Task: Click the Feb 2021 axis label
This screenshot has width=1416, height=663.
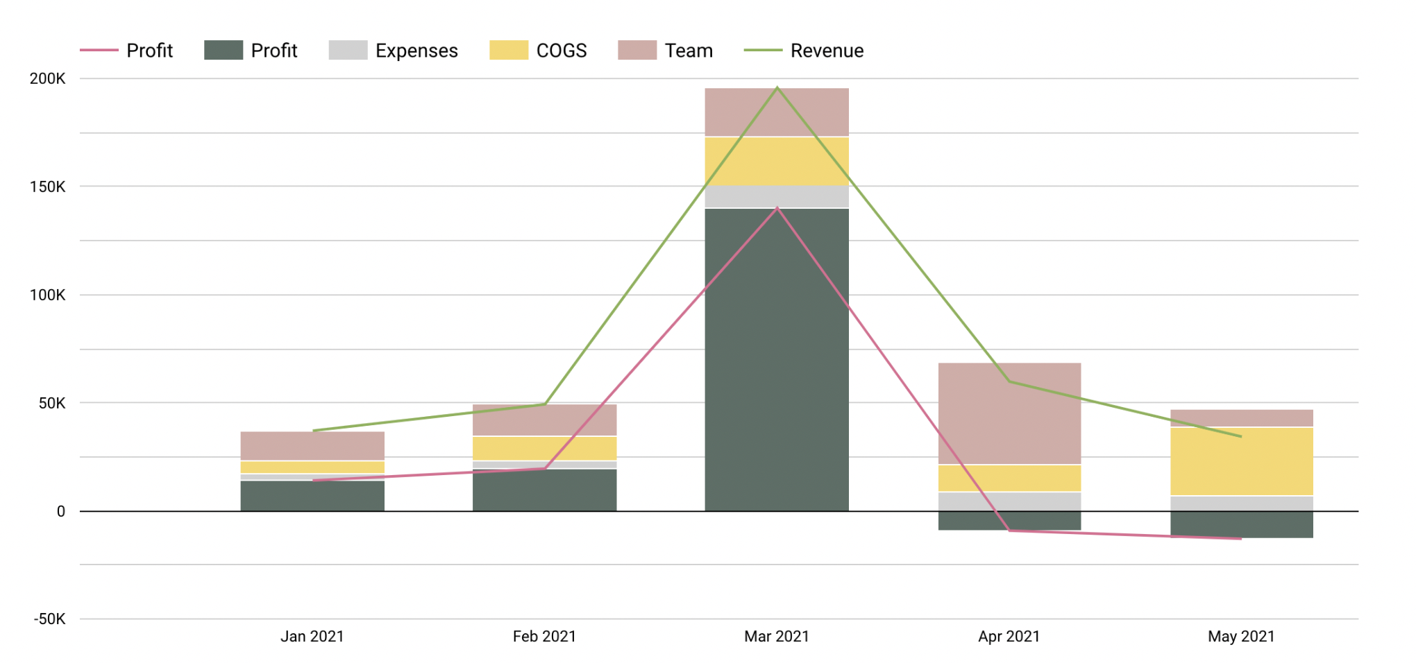Action: click(545, 637)
